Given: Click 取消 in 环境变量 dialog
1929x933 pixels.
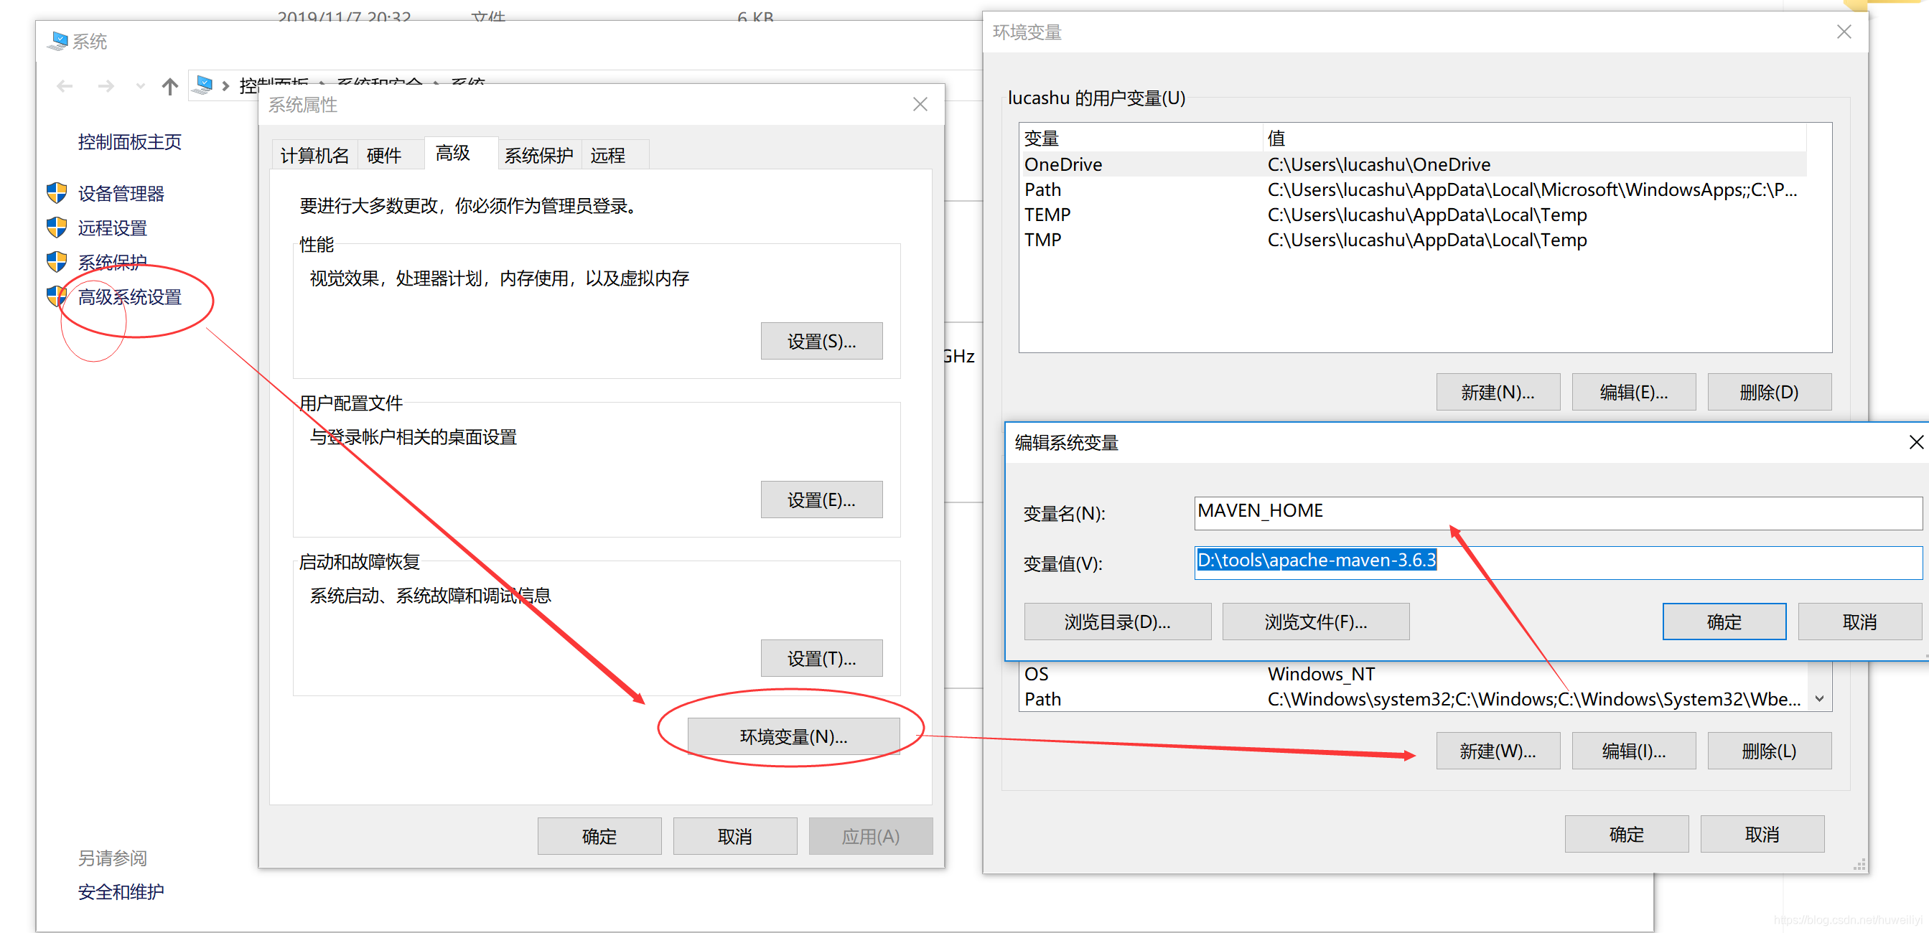Looking at the screenshot, I should pos(1762,833).
